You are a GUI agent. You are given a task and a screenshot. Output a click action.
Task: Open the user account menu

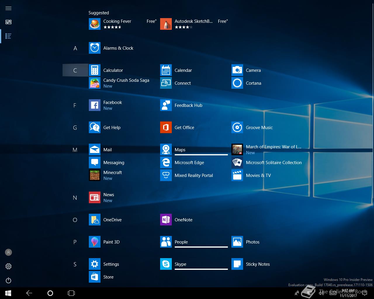coord(8,252)
